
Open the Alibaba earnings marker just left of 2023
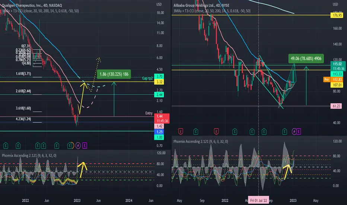[x=284, y=132]
